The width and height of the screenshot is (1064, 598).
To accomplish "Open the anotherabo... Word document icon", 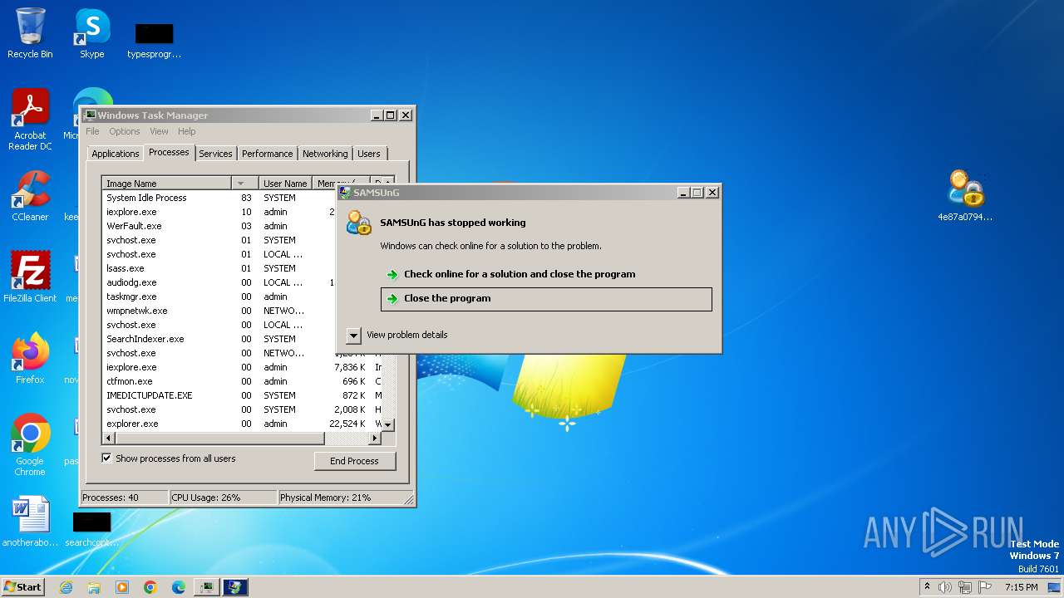I will (x=30, y=522).
